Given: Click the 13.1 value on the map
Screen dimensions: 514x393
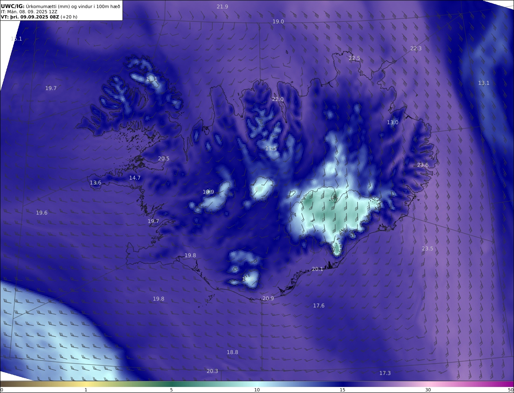Looking at the screenshot, I should click(x=484, y=83).
